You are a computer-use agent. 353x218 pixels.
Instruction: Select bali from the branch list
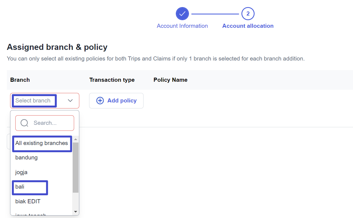coord(20,187)
